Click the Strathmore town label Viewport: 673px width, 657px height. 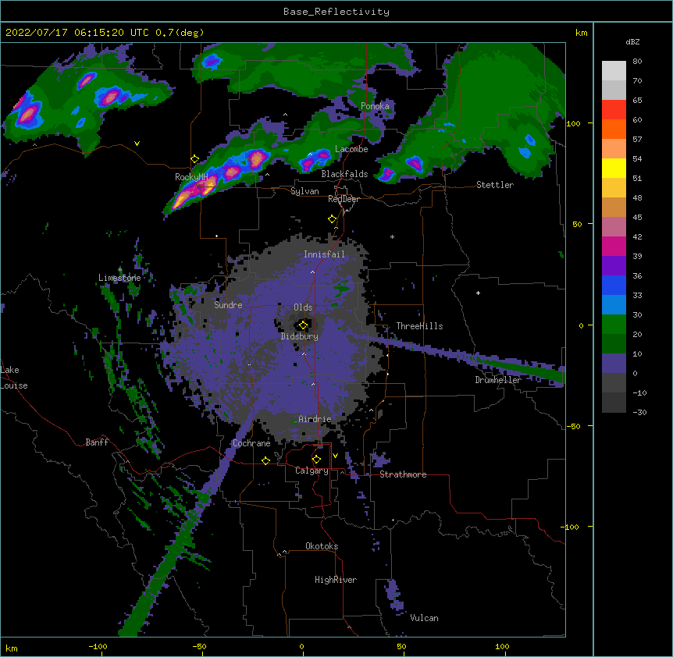point(403,474)
